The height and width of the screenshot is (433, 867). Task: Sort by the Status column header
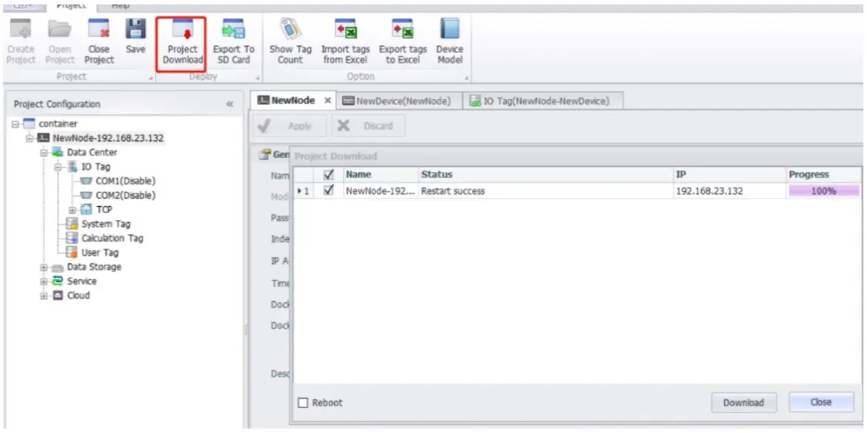(545, 174)
